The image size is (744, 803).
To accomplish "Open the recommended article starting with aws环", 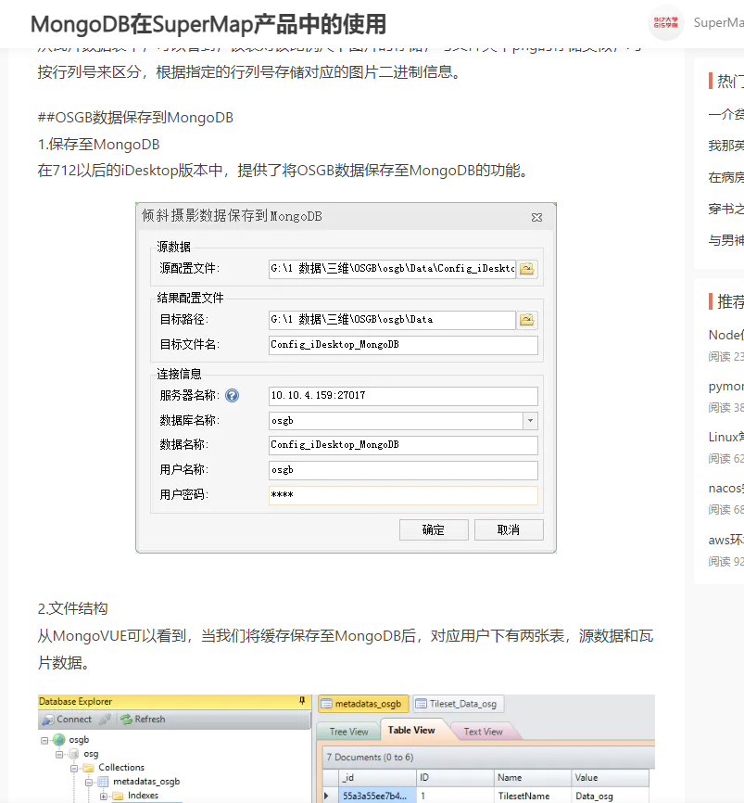I will click(726, 540).
